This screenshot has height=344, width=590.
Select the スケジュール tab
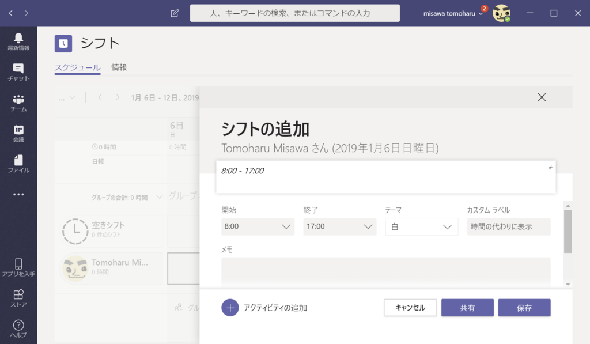(x=77, y=67)
